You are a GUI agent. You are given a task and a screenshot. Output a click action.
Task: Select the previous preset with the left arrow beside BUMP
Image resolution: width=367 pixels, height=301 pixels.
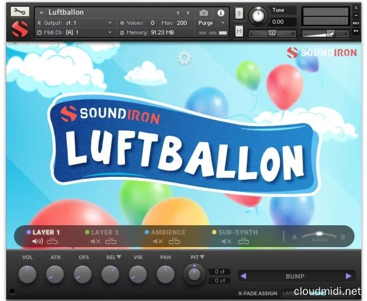tap(243, 276)
